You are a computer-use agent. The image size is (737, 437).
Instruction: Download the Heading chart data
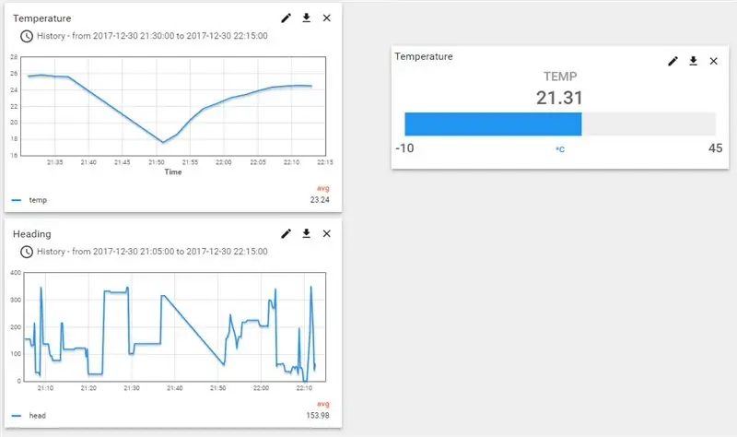307,233
